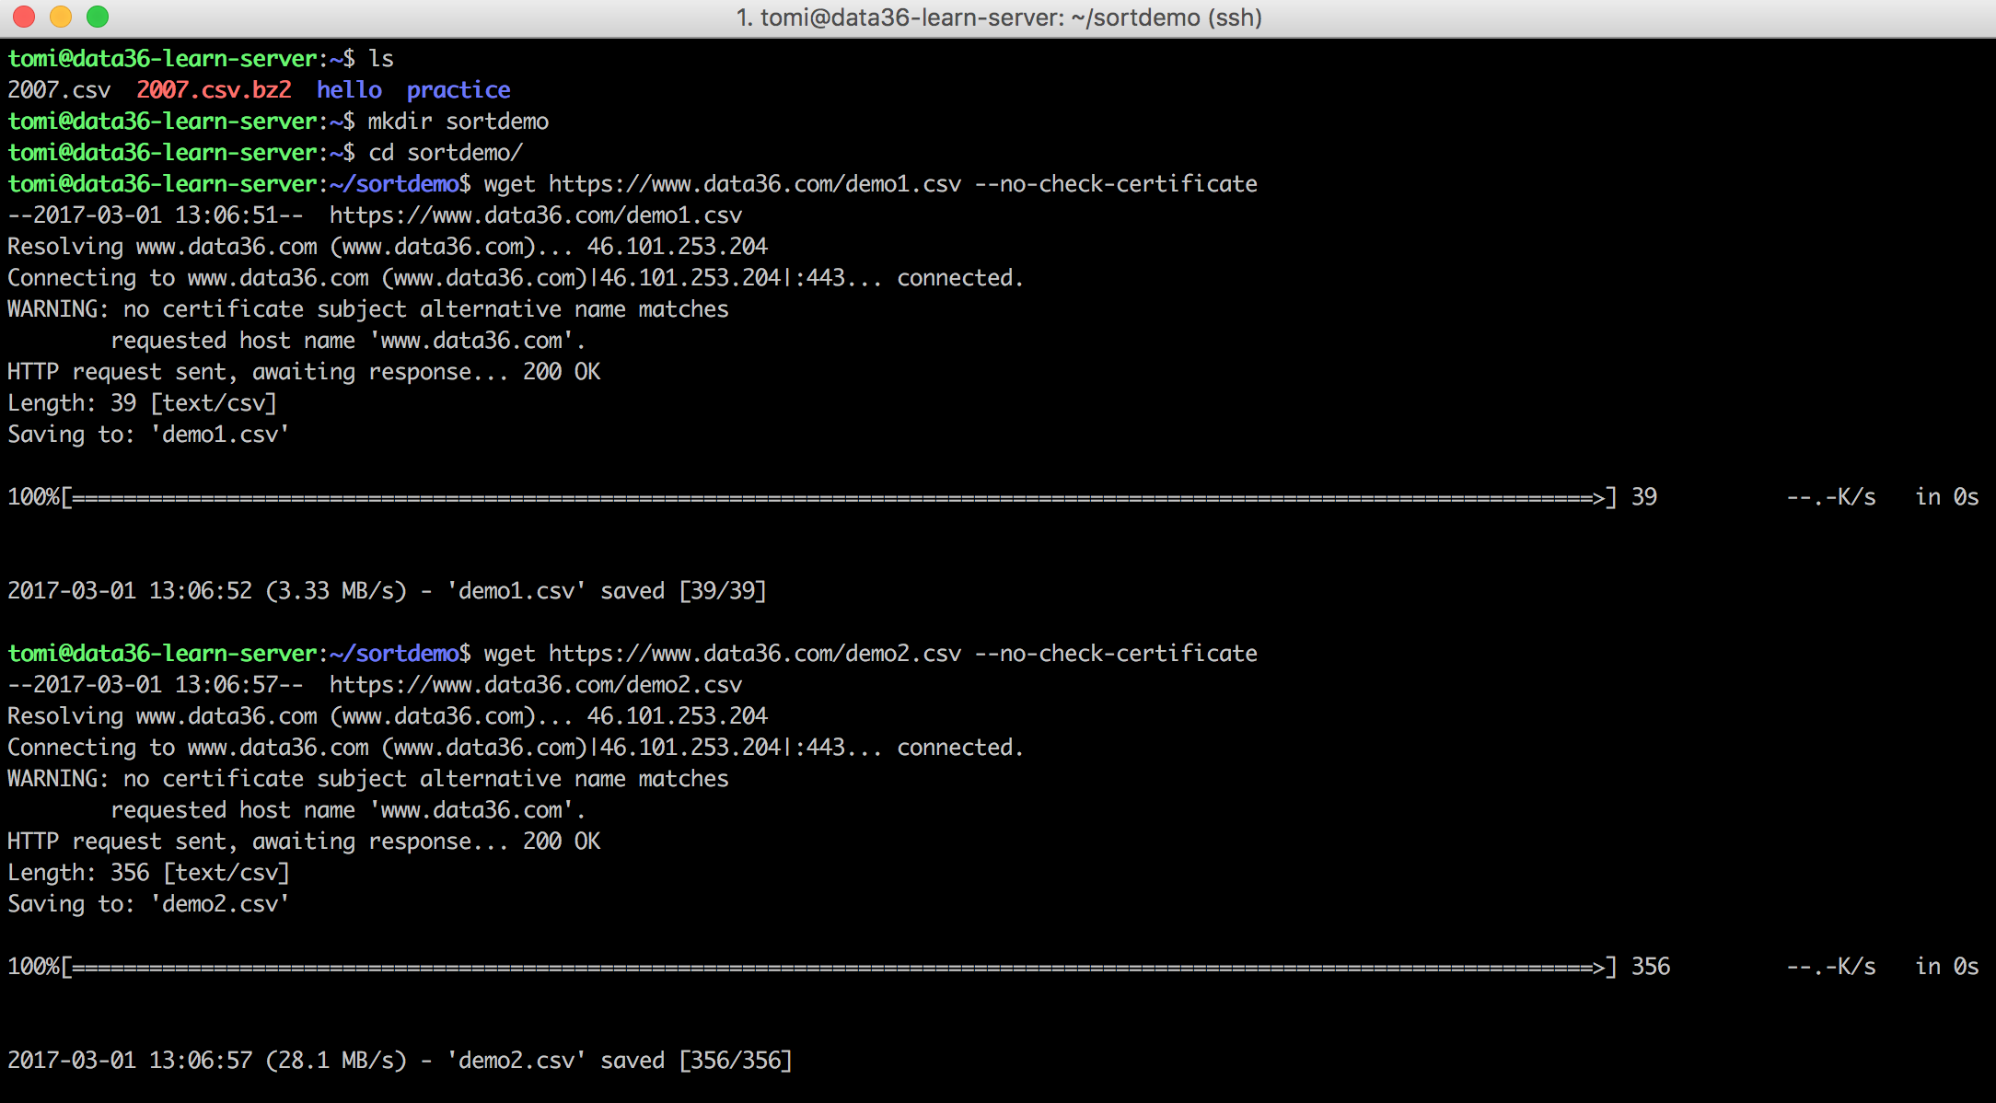
Task: Click the yellow minimize window button
Action: click(x=59, y=16)
